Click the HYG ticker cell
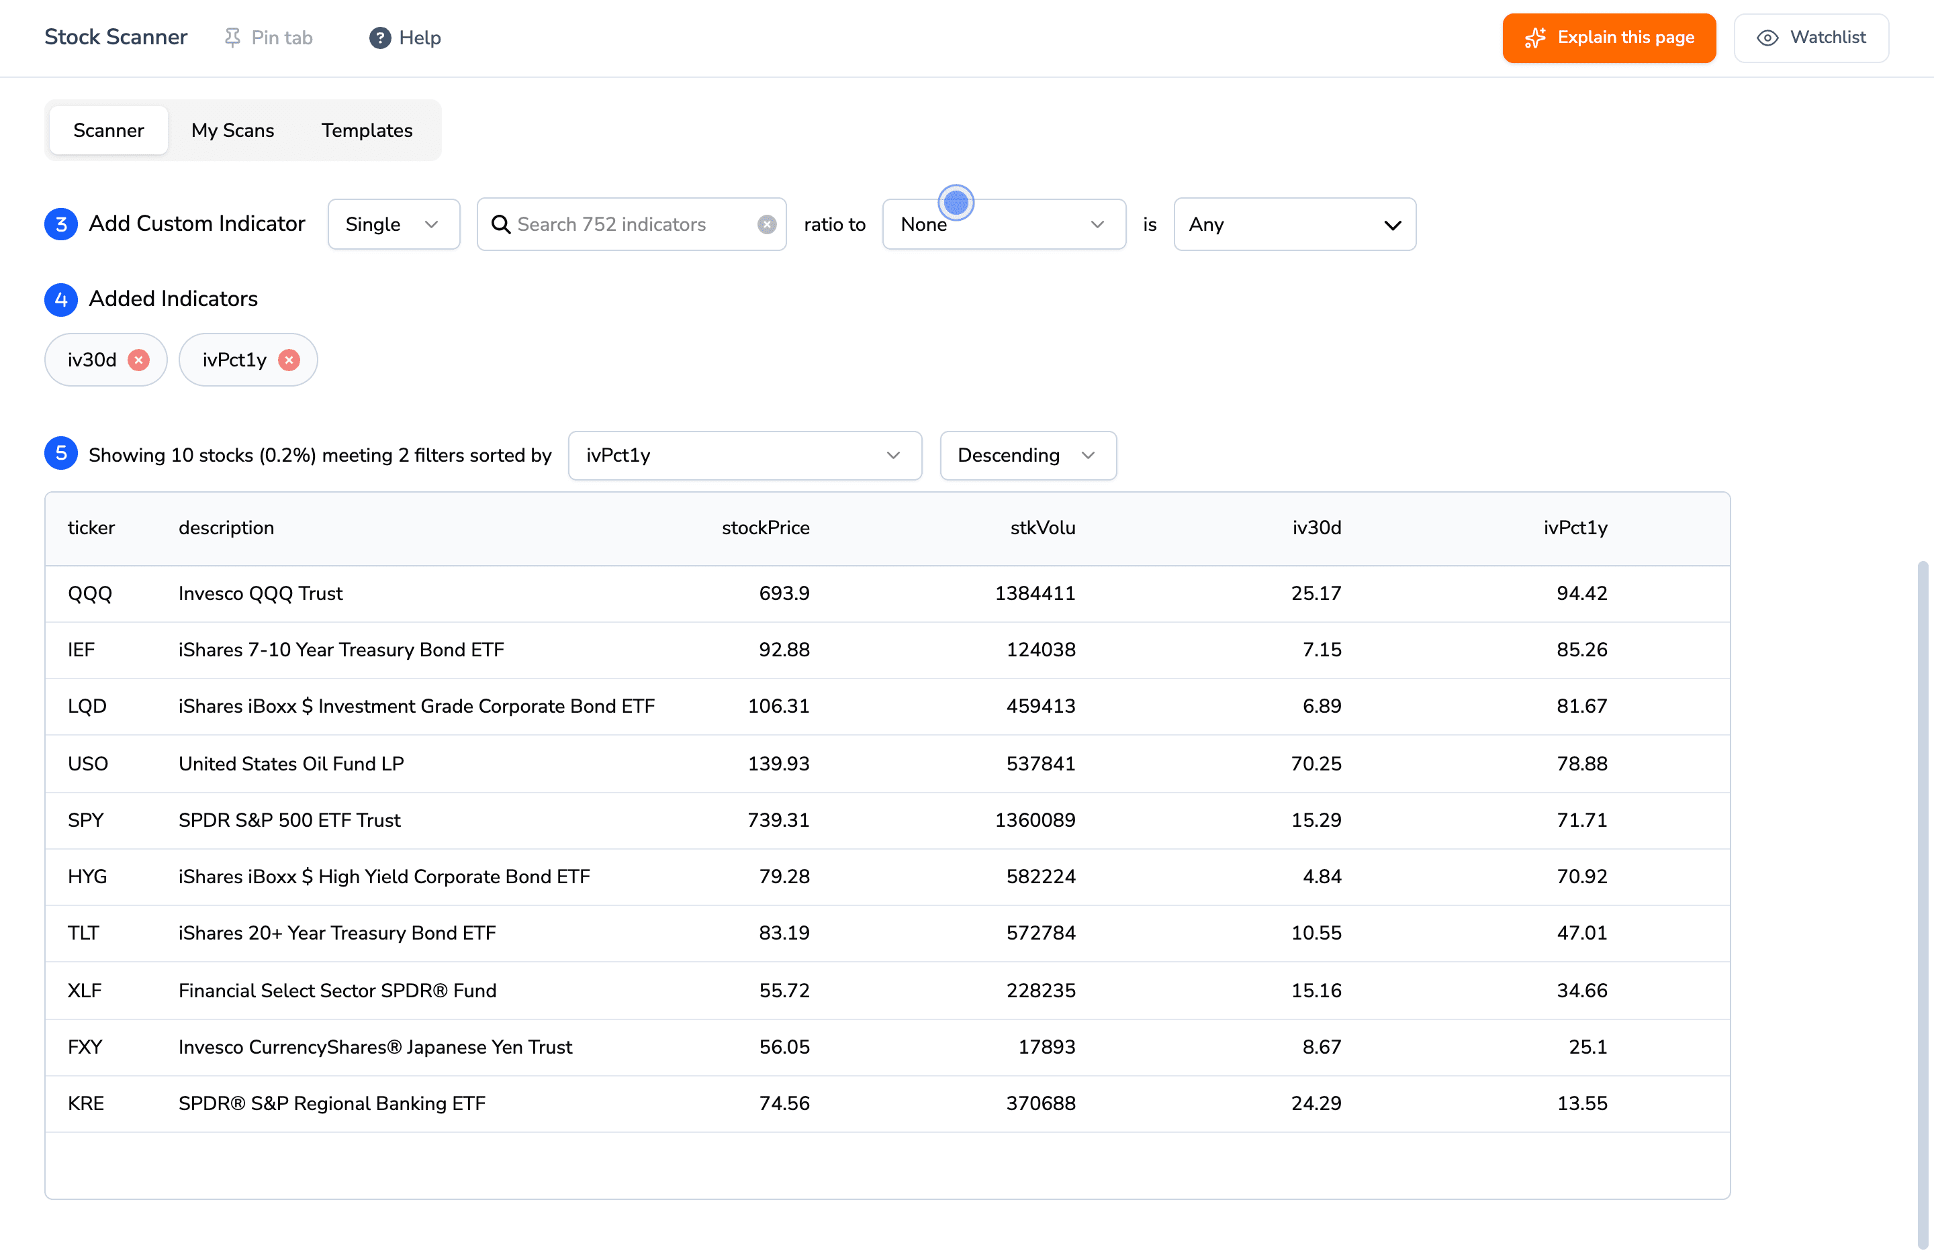Viewport: 1934px width, 1255px height. [x=87, y=876]
